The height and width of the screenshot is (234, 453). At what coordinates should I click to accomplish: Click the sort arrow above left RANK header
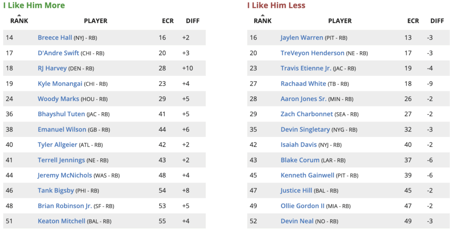pos(19,15)
